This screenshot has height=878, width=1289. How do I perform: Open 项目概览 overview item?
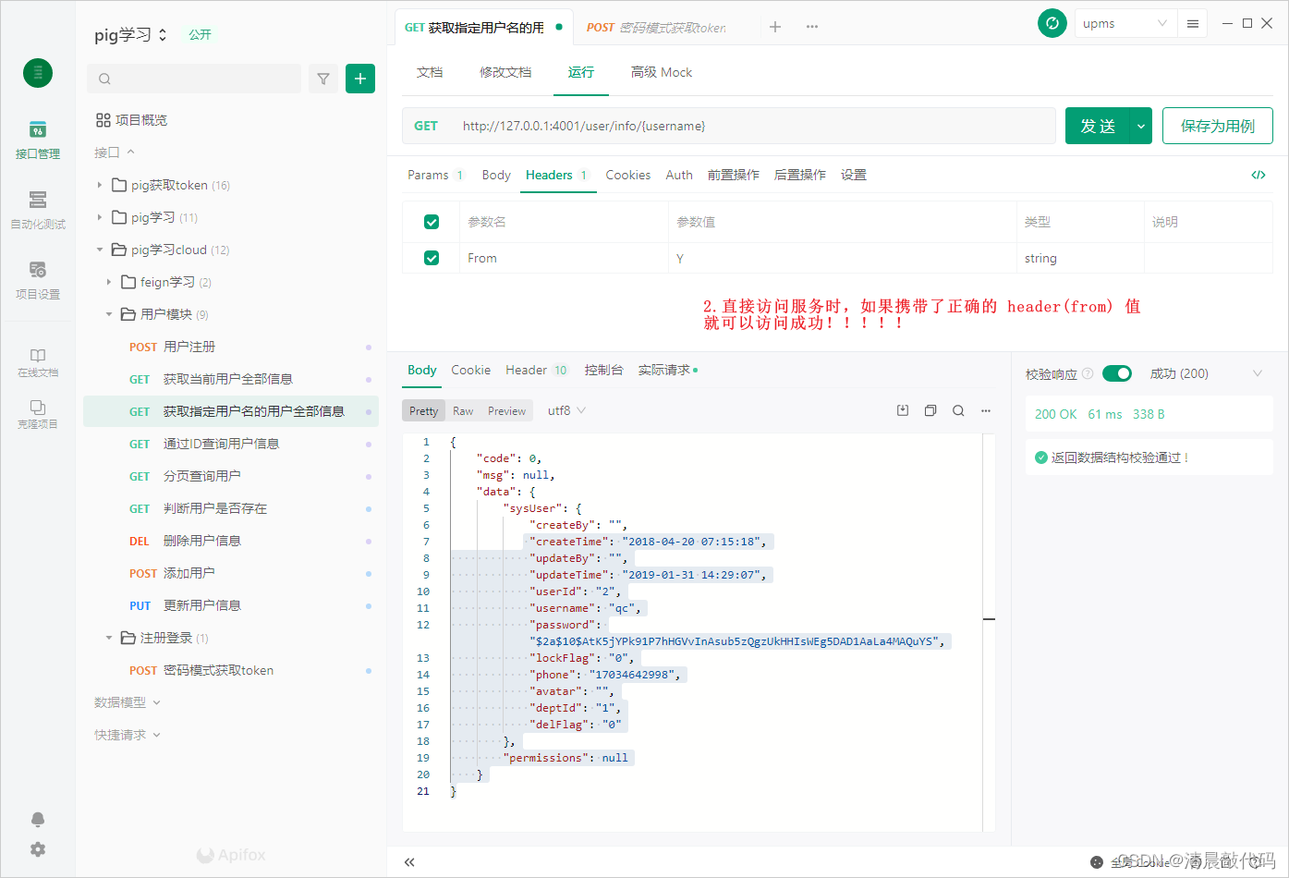click(x=131, y=120)
